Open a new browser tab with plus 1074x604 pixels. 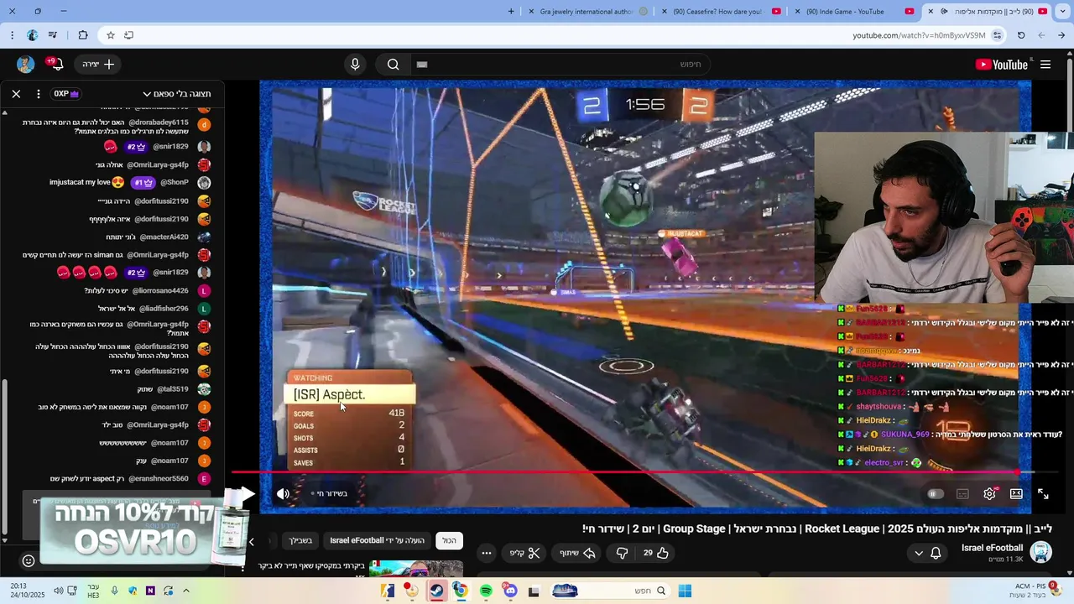click(x=512, y=12)
